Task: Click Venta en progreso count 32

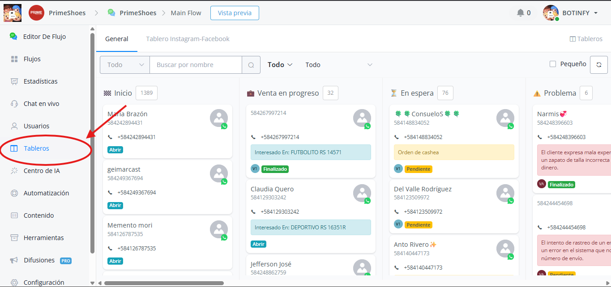Action: pyautogui.click(x=330, y=93)
